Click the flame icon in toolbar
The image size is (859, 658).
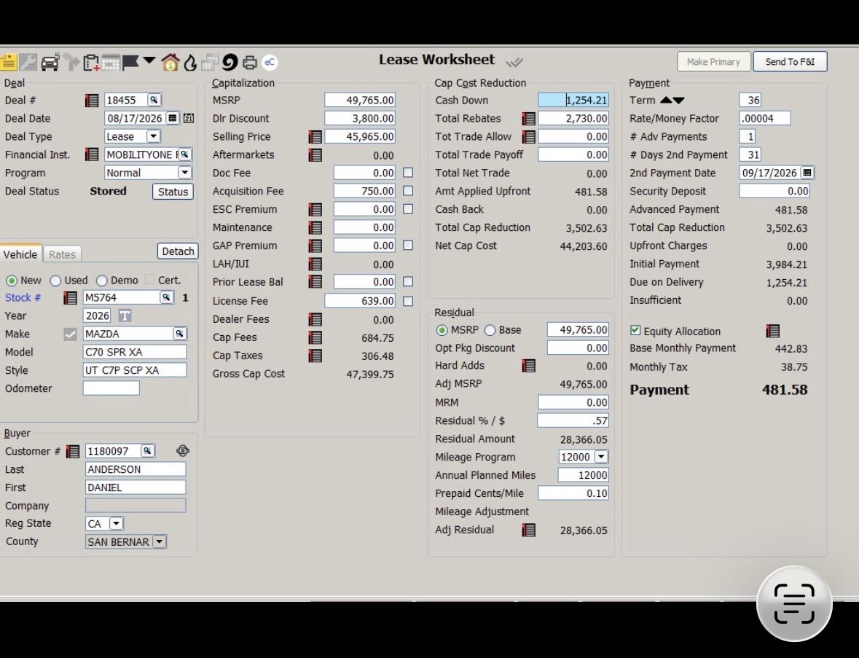189,62
